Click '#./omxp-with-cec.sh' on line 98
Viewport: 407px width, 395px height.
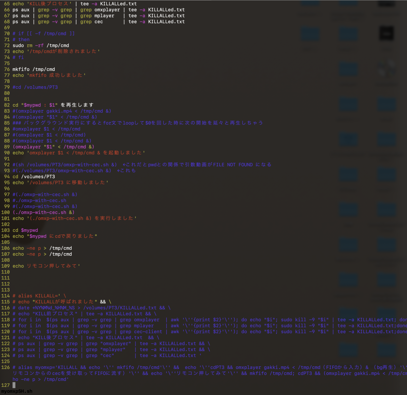tap(39, 200)
